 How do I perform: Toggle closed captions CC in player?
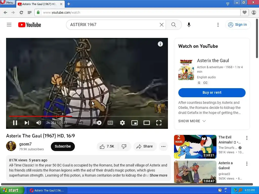(110, 123)
